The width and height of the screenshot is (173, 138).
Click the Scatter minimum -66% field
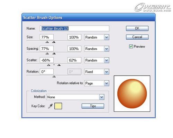[x=47, y=60]
